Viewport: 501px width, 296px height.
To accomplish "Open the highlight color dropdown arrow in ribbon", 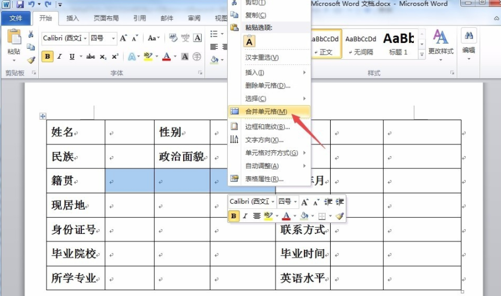I will pyautogui.click(x=157, y=56).
